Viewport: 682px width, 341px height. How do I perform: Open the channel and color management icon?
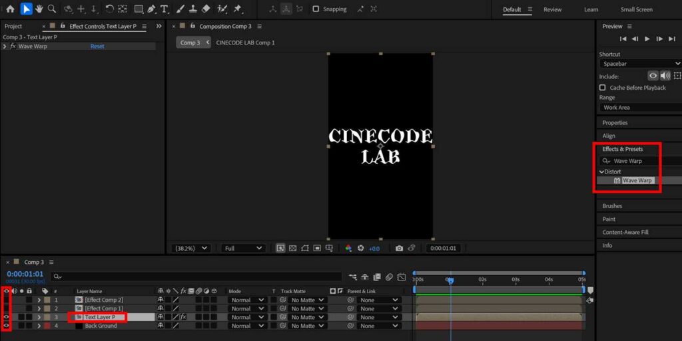(x=348, y=248)
